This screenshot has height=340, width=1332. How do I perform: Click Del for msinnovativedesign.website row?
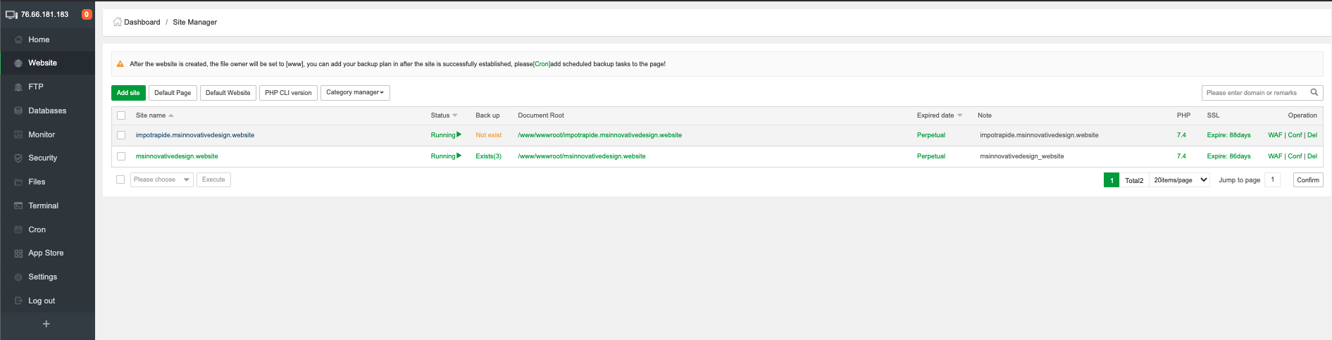(x=1312, y=156)
